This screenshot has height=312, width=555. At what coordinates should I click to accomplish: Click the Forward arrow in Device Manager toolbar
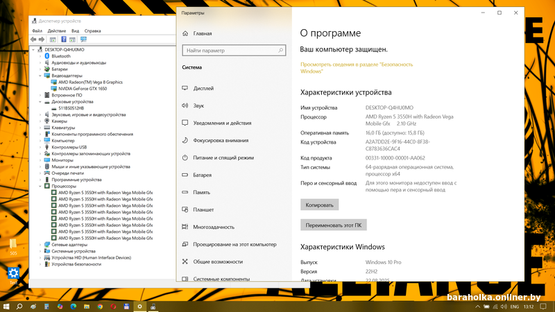(x=42, y=40)
